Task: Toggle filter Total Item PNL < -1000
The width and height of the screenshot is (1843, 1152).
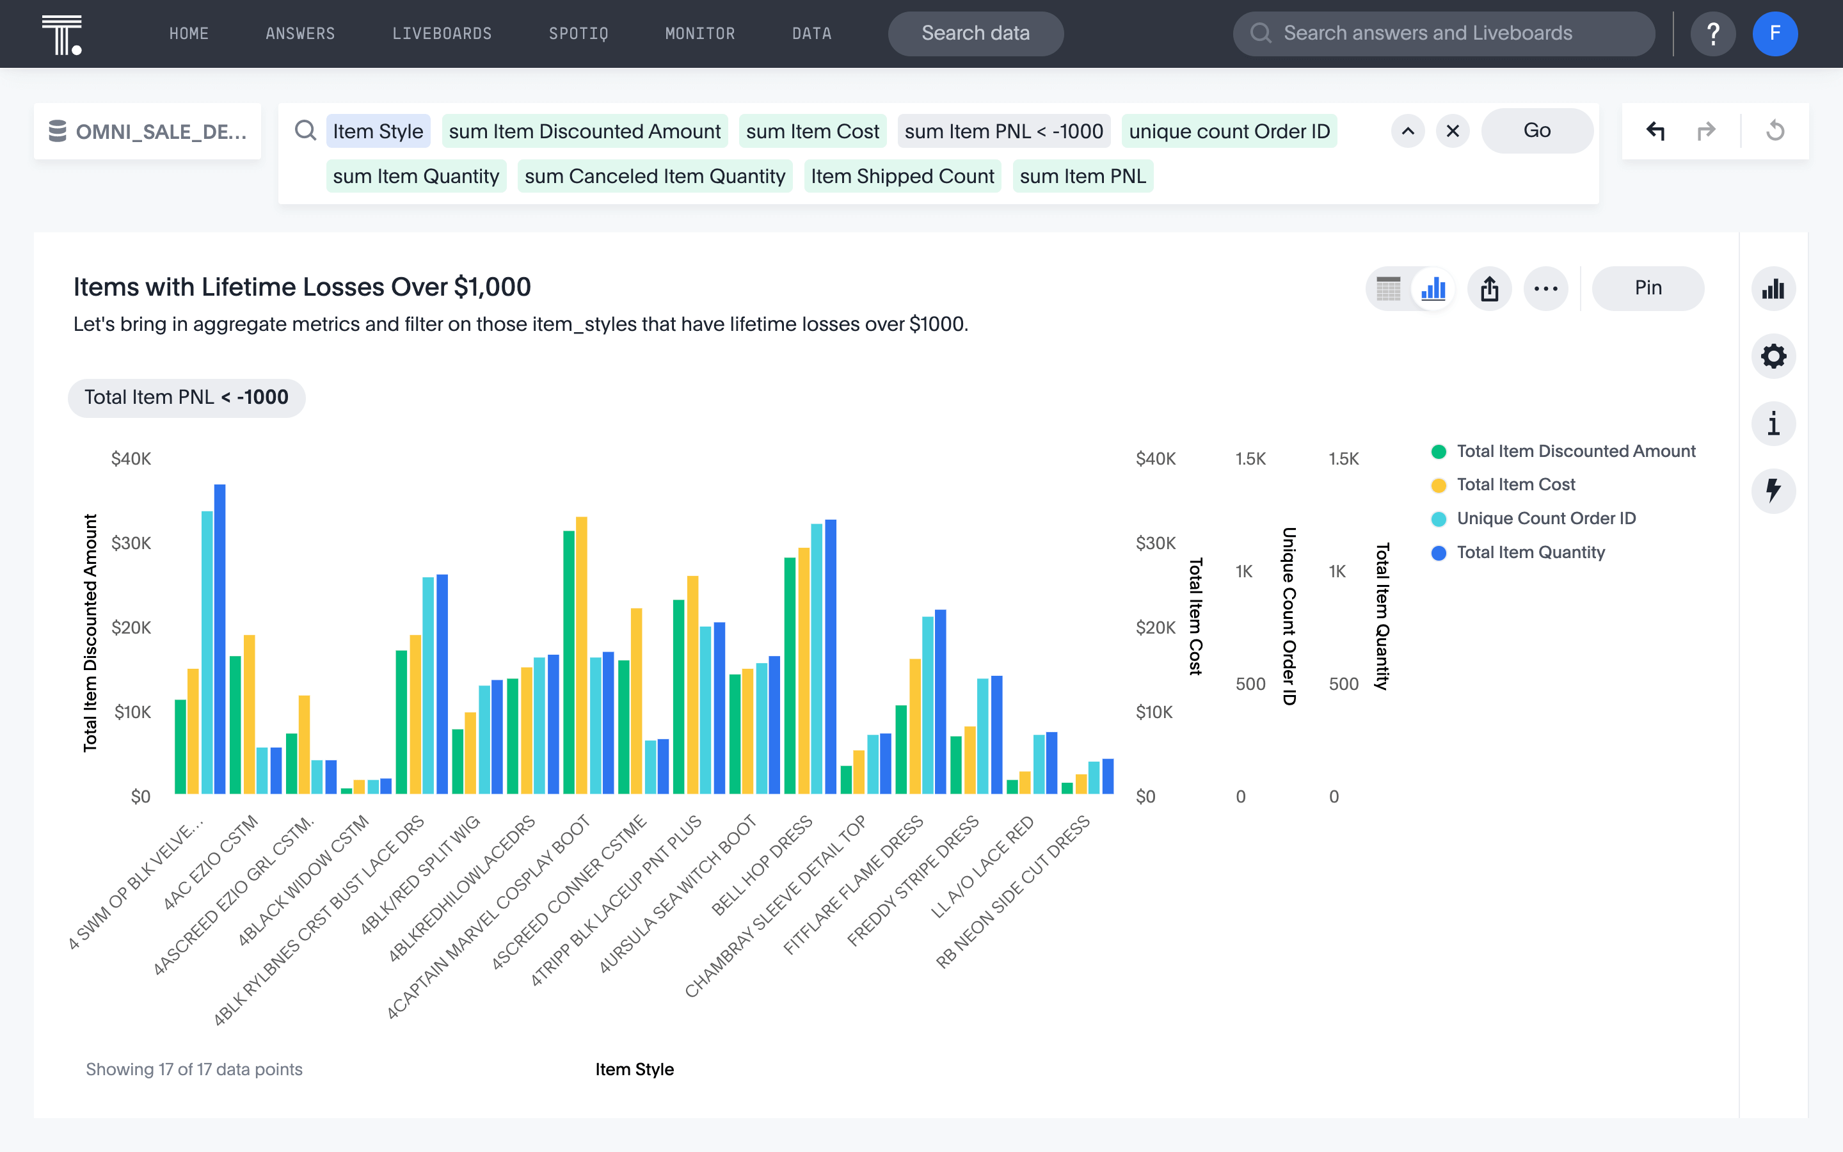Action: [186, 396]
